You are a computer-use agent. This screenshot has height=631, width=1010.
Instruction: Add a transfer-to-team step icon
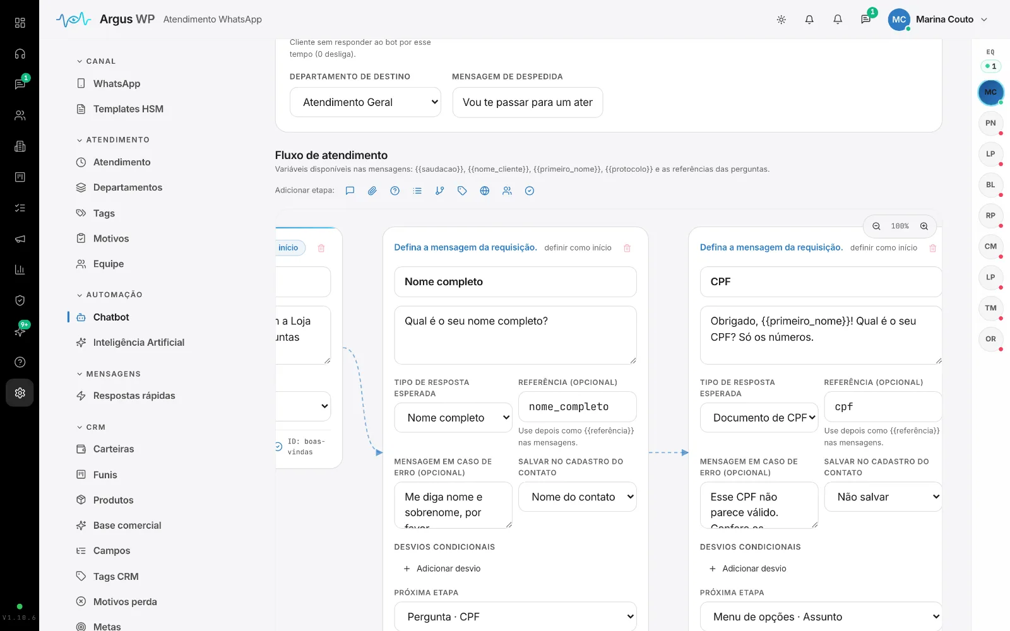click(507, 191)
